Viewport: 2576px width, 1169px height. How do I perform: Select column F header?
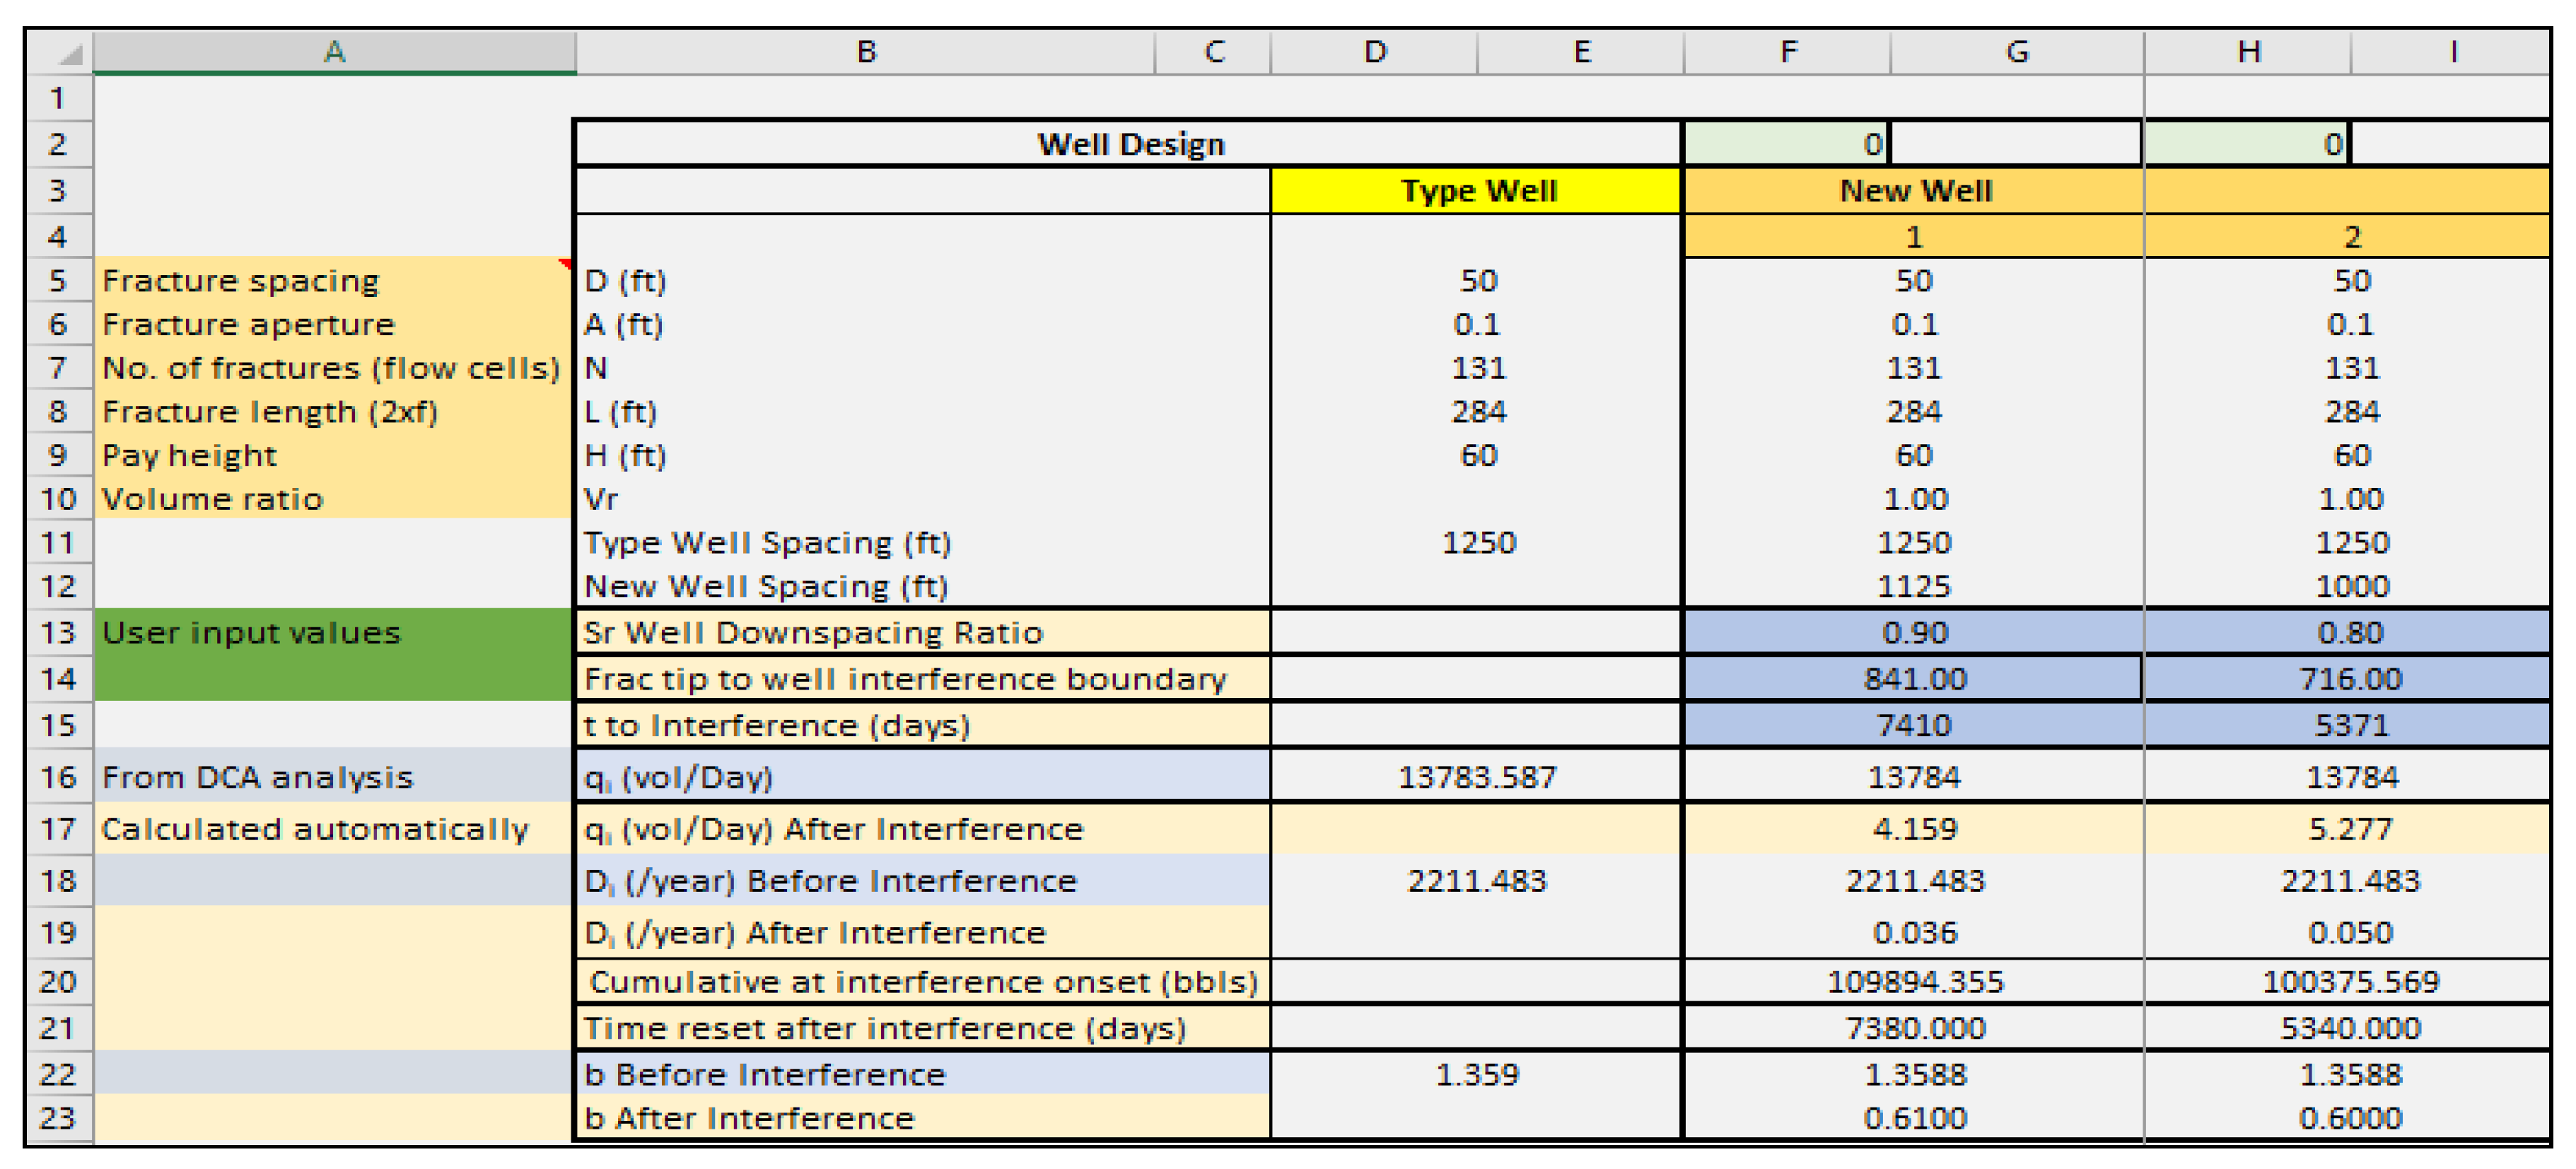tap(1787, 52)
